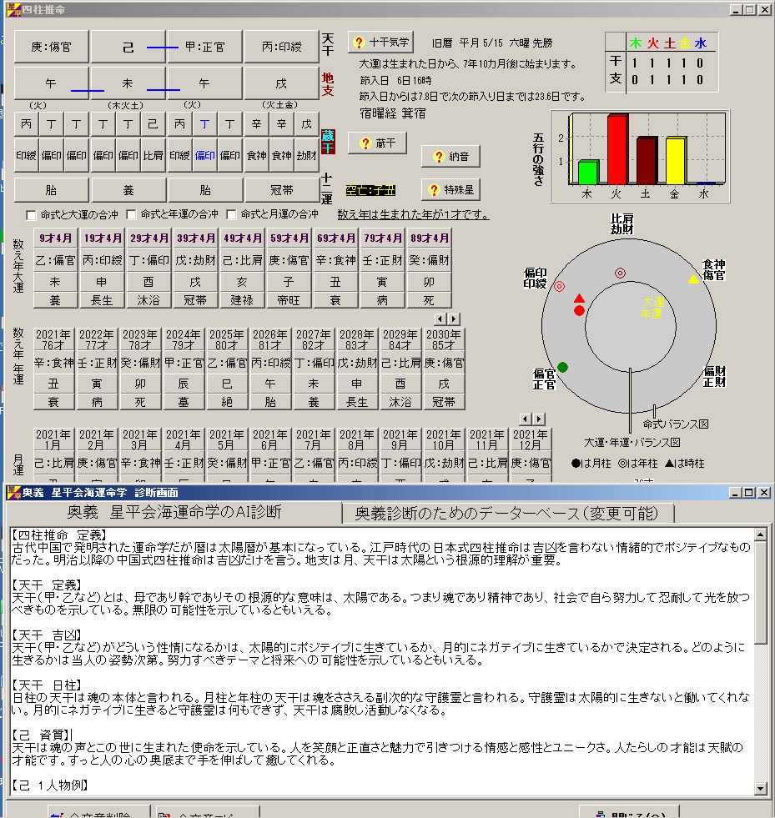Viewport: 775px width, 818px height.
Task: Click the green 木 bar in strength chart
Action: click(x=588, y=172)
